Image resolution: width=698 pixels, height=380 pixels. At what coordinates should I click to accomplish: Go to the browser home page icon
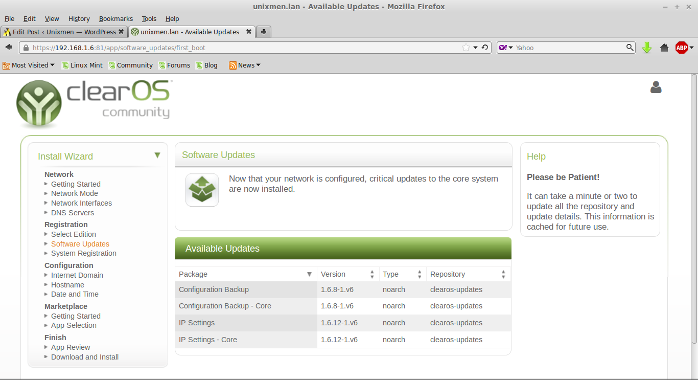[664, 48]
